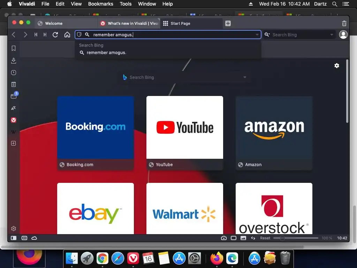This screenshot has width=357, height=268.
Task: Toggle image loading in status bar
Action: [243, 238]
